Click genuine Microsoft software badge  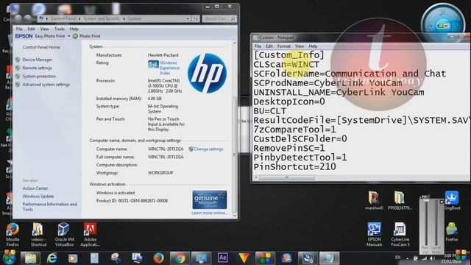click(209, 199)
